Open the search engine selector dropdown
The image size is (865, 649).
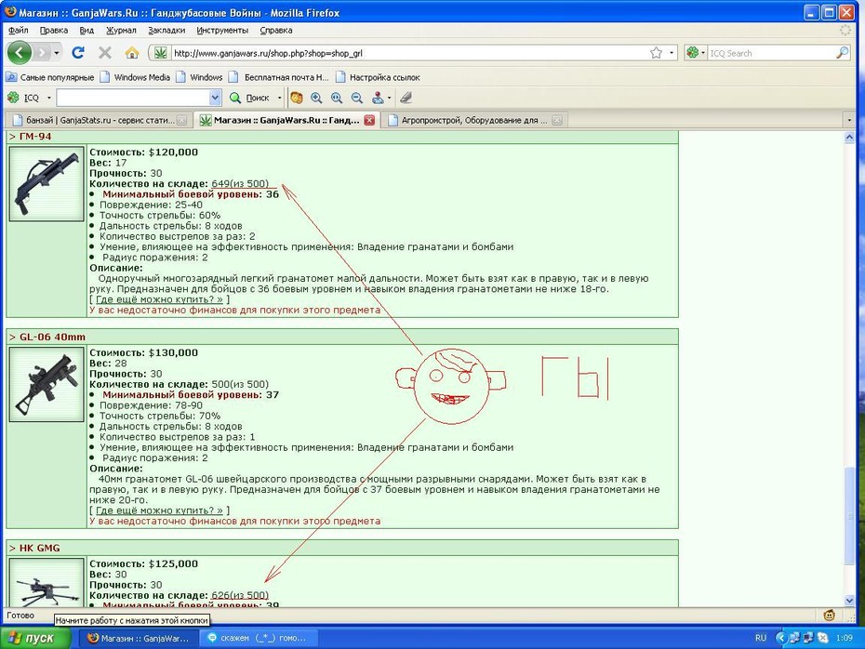point(703,53)
